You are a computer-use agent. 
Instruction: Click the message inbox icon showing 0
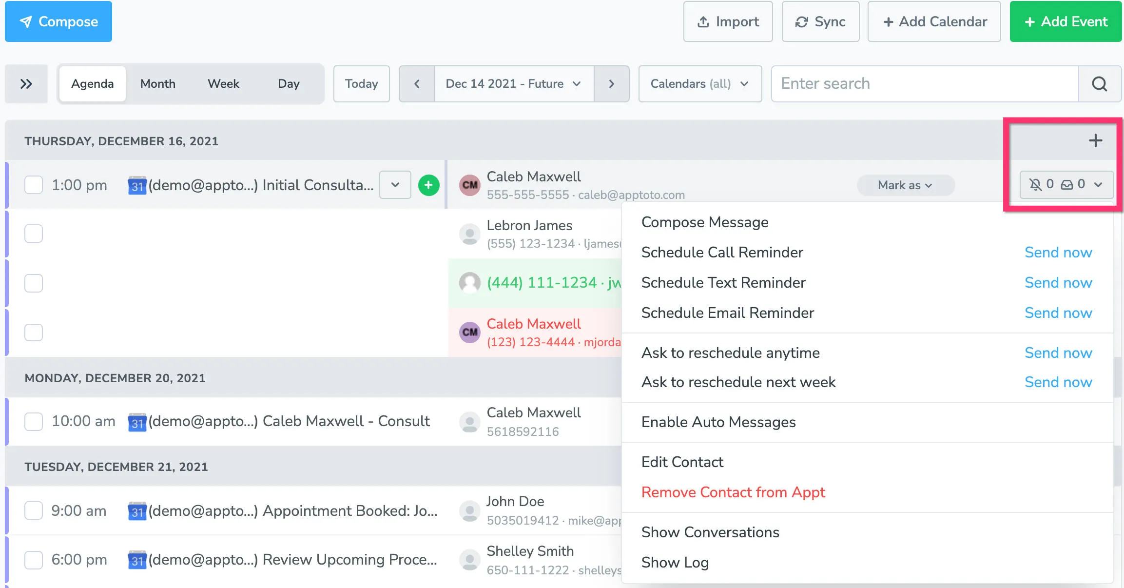(x=1067, y=184)
